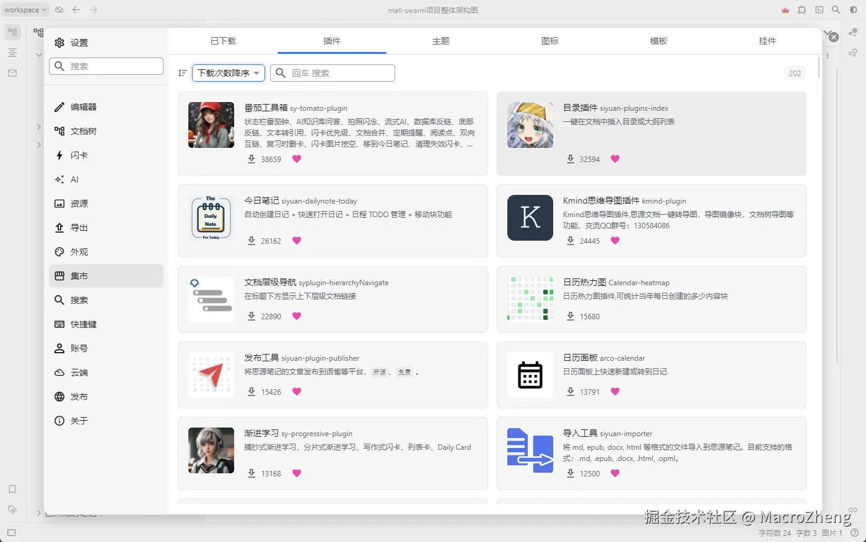Viewport: 866px width, 542px height.
Task: Click the pink heart on 番茄工具箱
Action: [297, 159]
